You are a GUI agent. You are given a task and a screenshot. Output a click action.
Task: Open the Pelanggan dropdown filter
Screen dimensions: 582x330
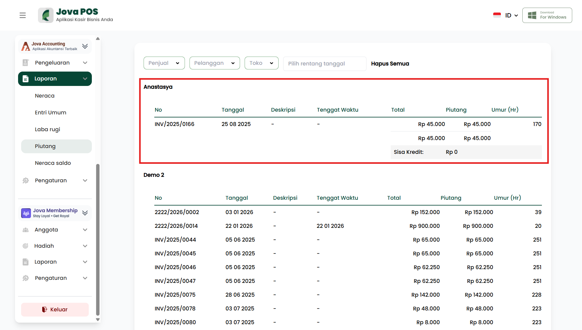point(214,63)
